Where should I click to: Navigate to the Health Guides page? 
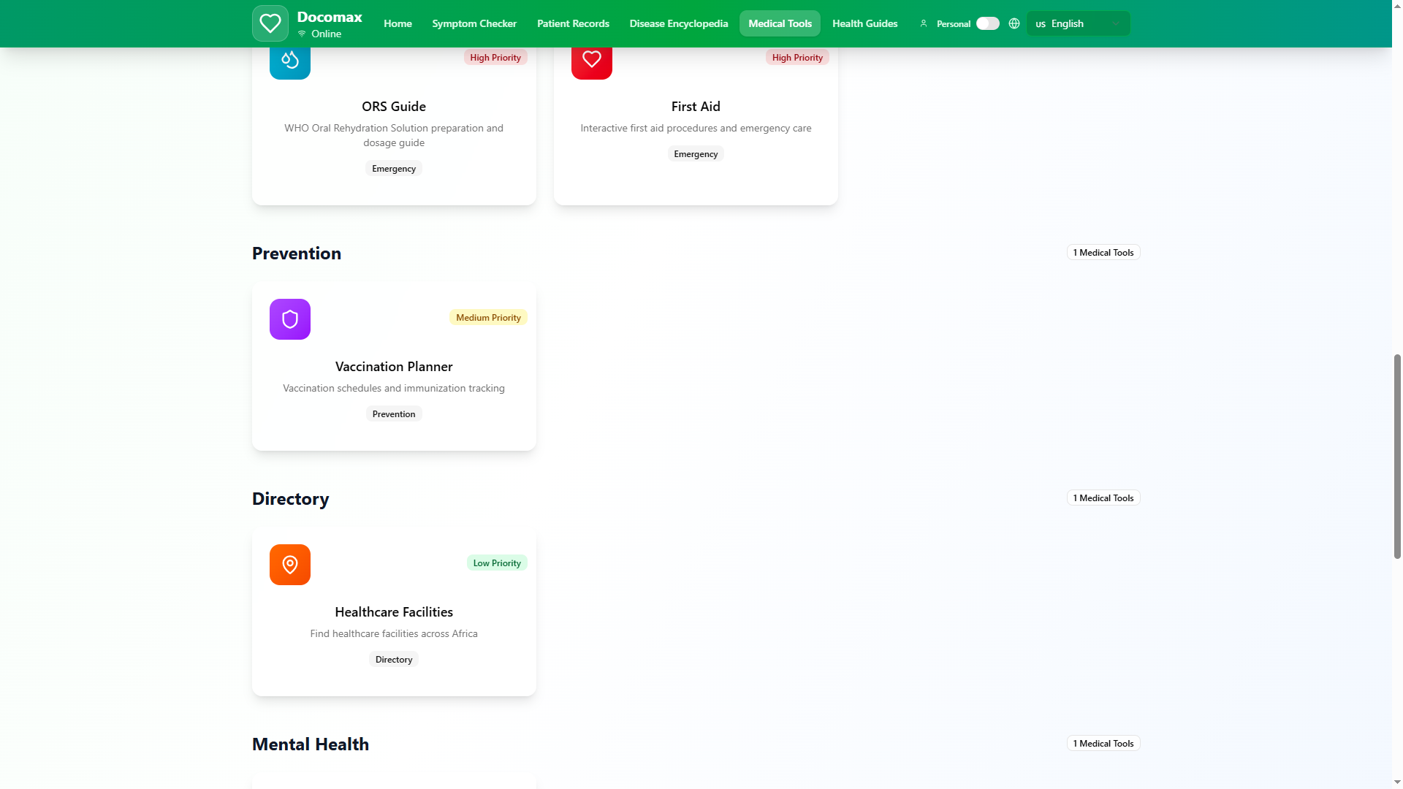(x=864, y=23)
